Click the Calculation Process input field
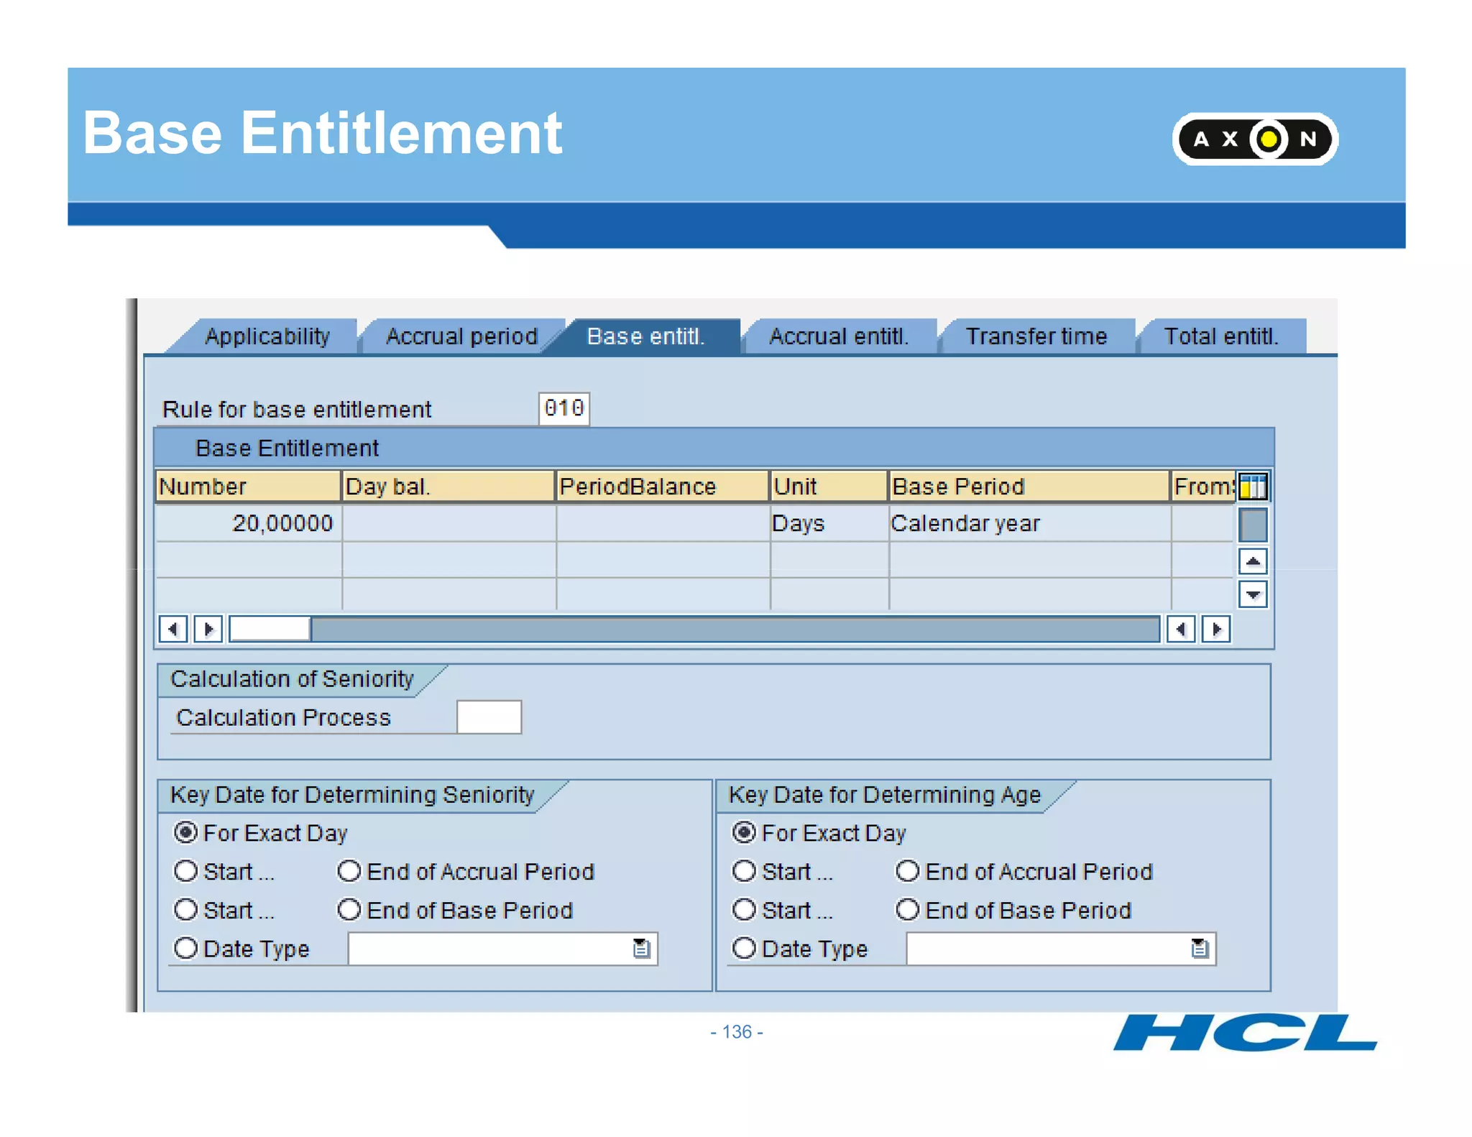Image resolution: width=1472 pixels, height=1137 pixels. (489, 717)
